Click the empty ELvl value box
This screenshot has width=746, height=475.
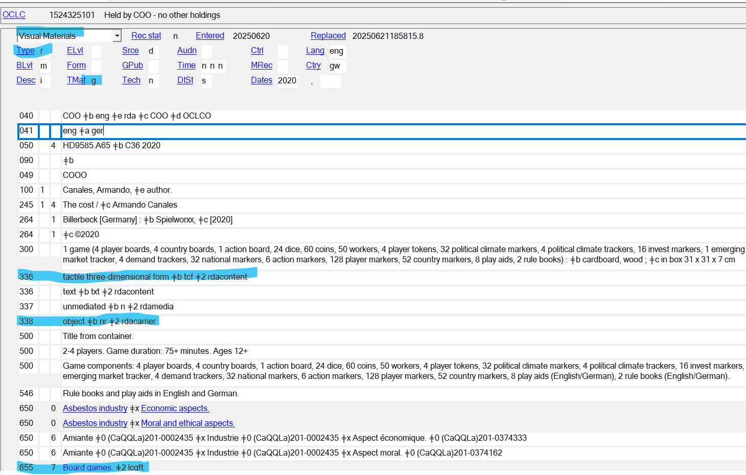tap(97, 51)
